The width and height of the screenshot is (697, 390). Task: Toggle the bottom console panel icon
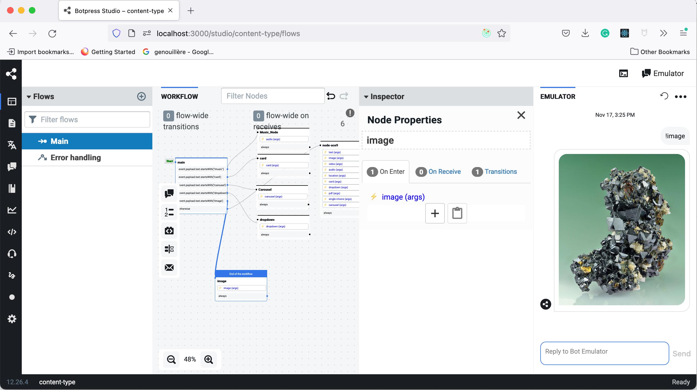pos(623,73)
